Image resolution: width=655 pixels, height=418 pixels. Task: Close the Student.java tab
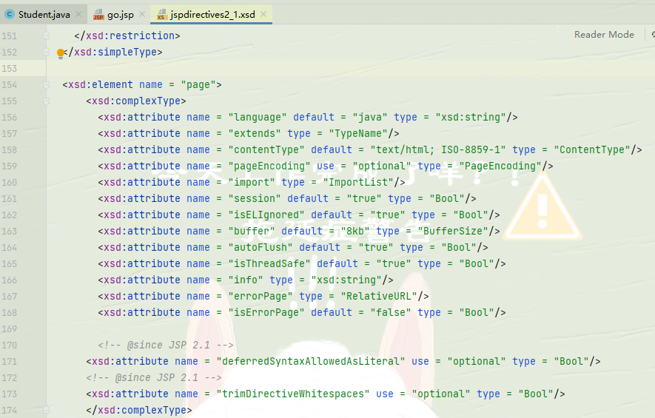78,14
